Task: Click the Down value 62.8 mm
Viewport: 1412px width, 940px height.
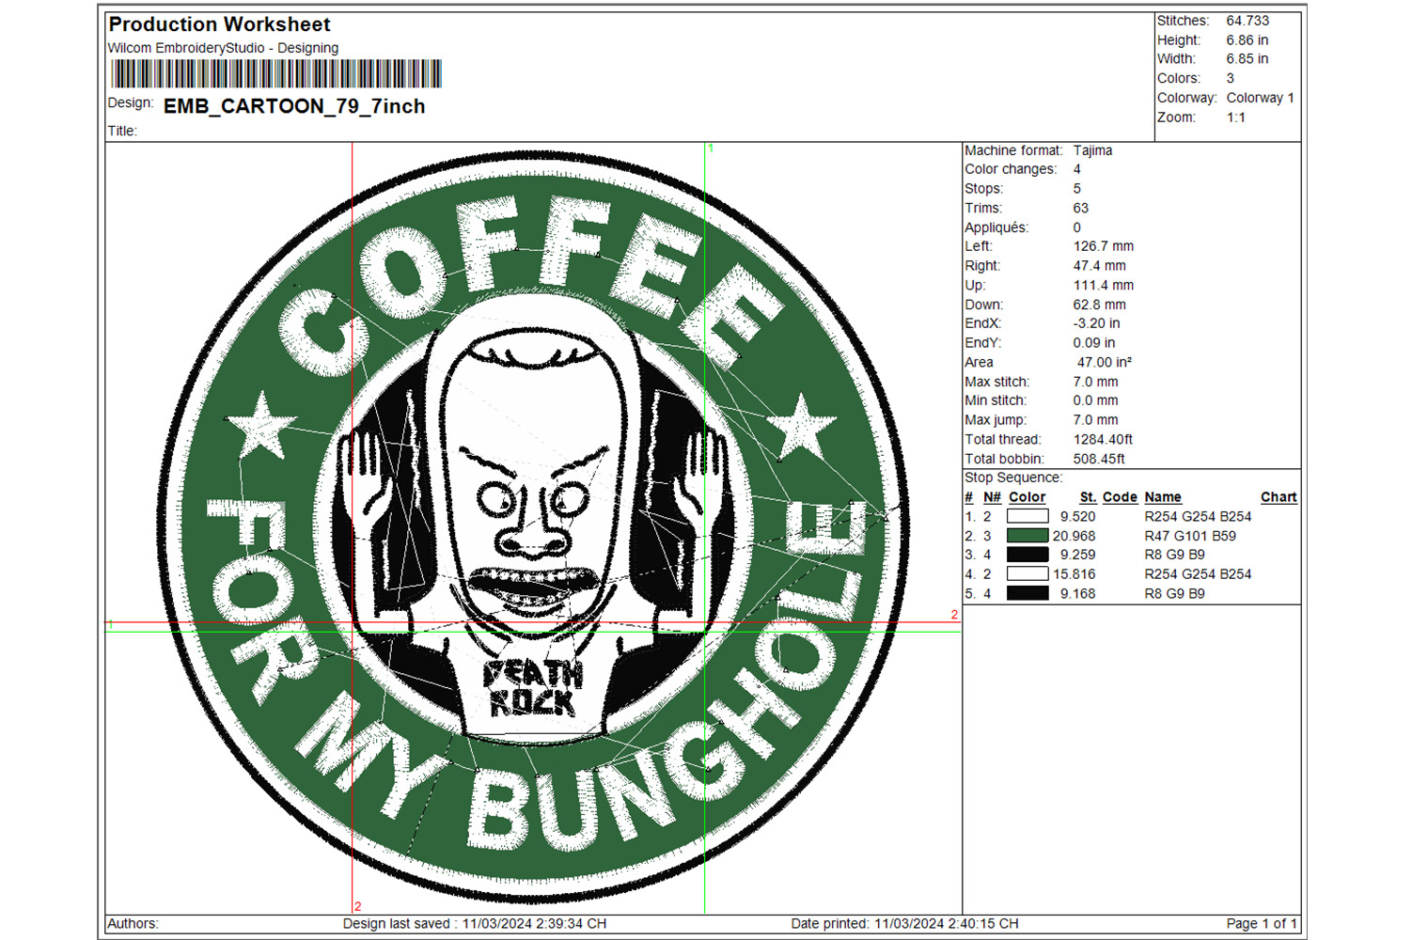Action: pos(1100,305)
